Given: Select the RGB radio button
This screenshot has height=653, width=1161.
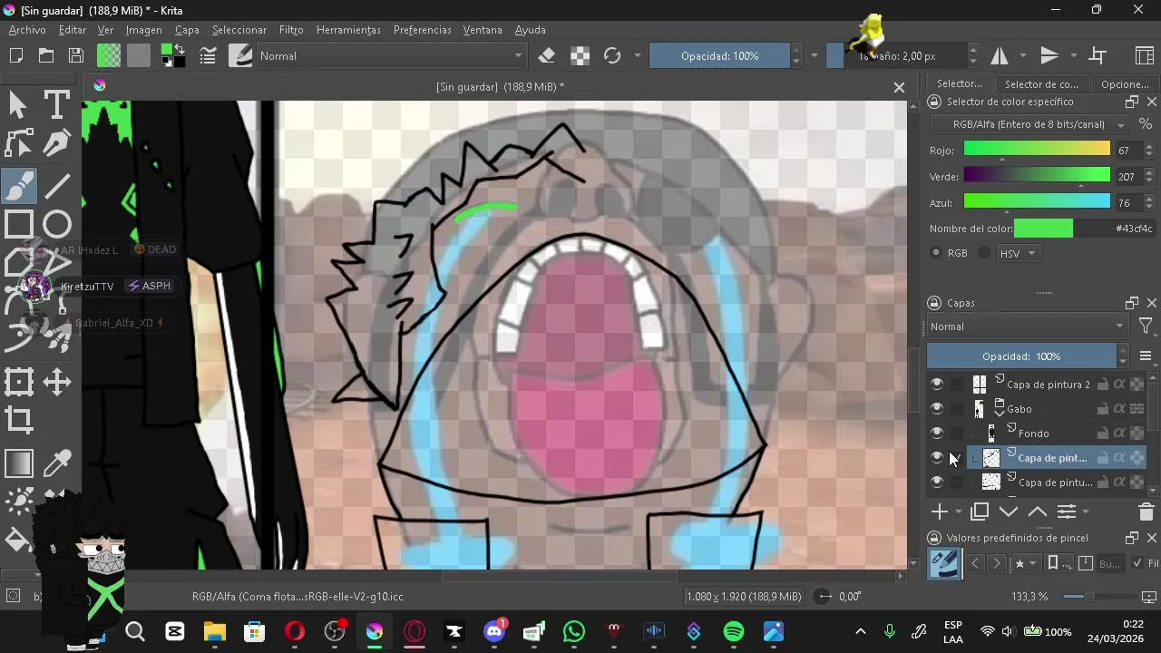Looking at the screenshot, I should coord(937,253).
